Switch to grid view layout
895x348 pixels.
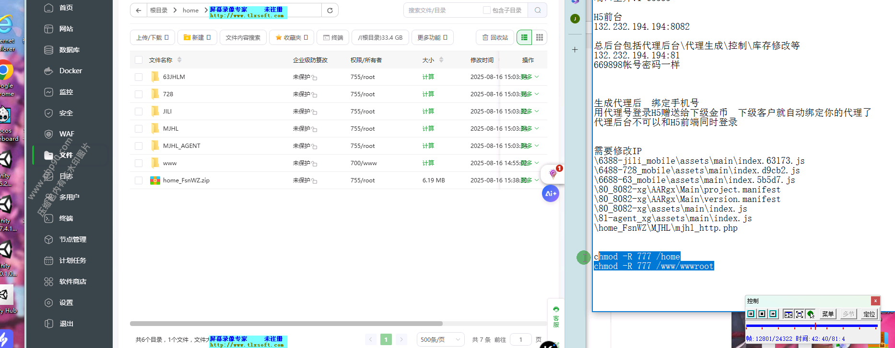pos(540,37)
